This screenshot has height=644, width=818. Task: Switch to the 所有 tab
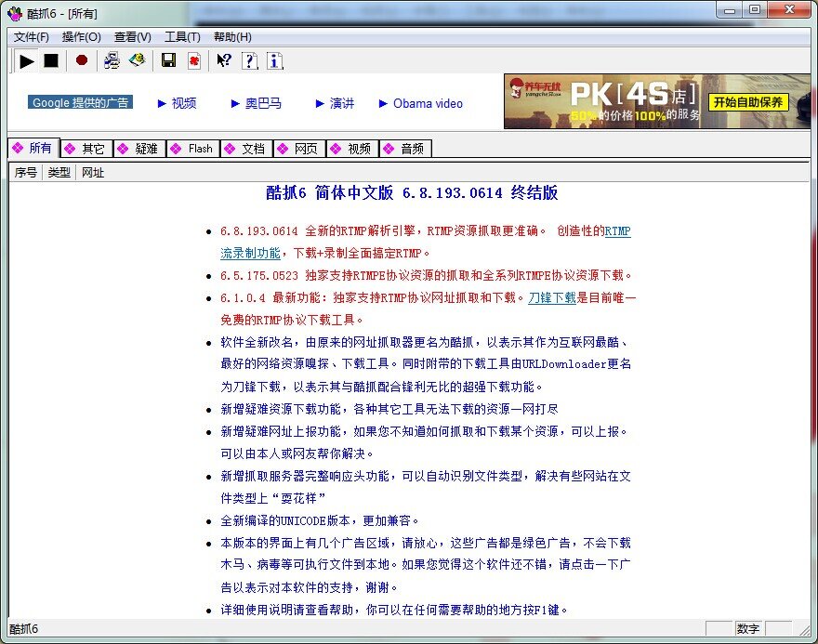pos(33,148)
